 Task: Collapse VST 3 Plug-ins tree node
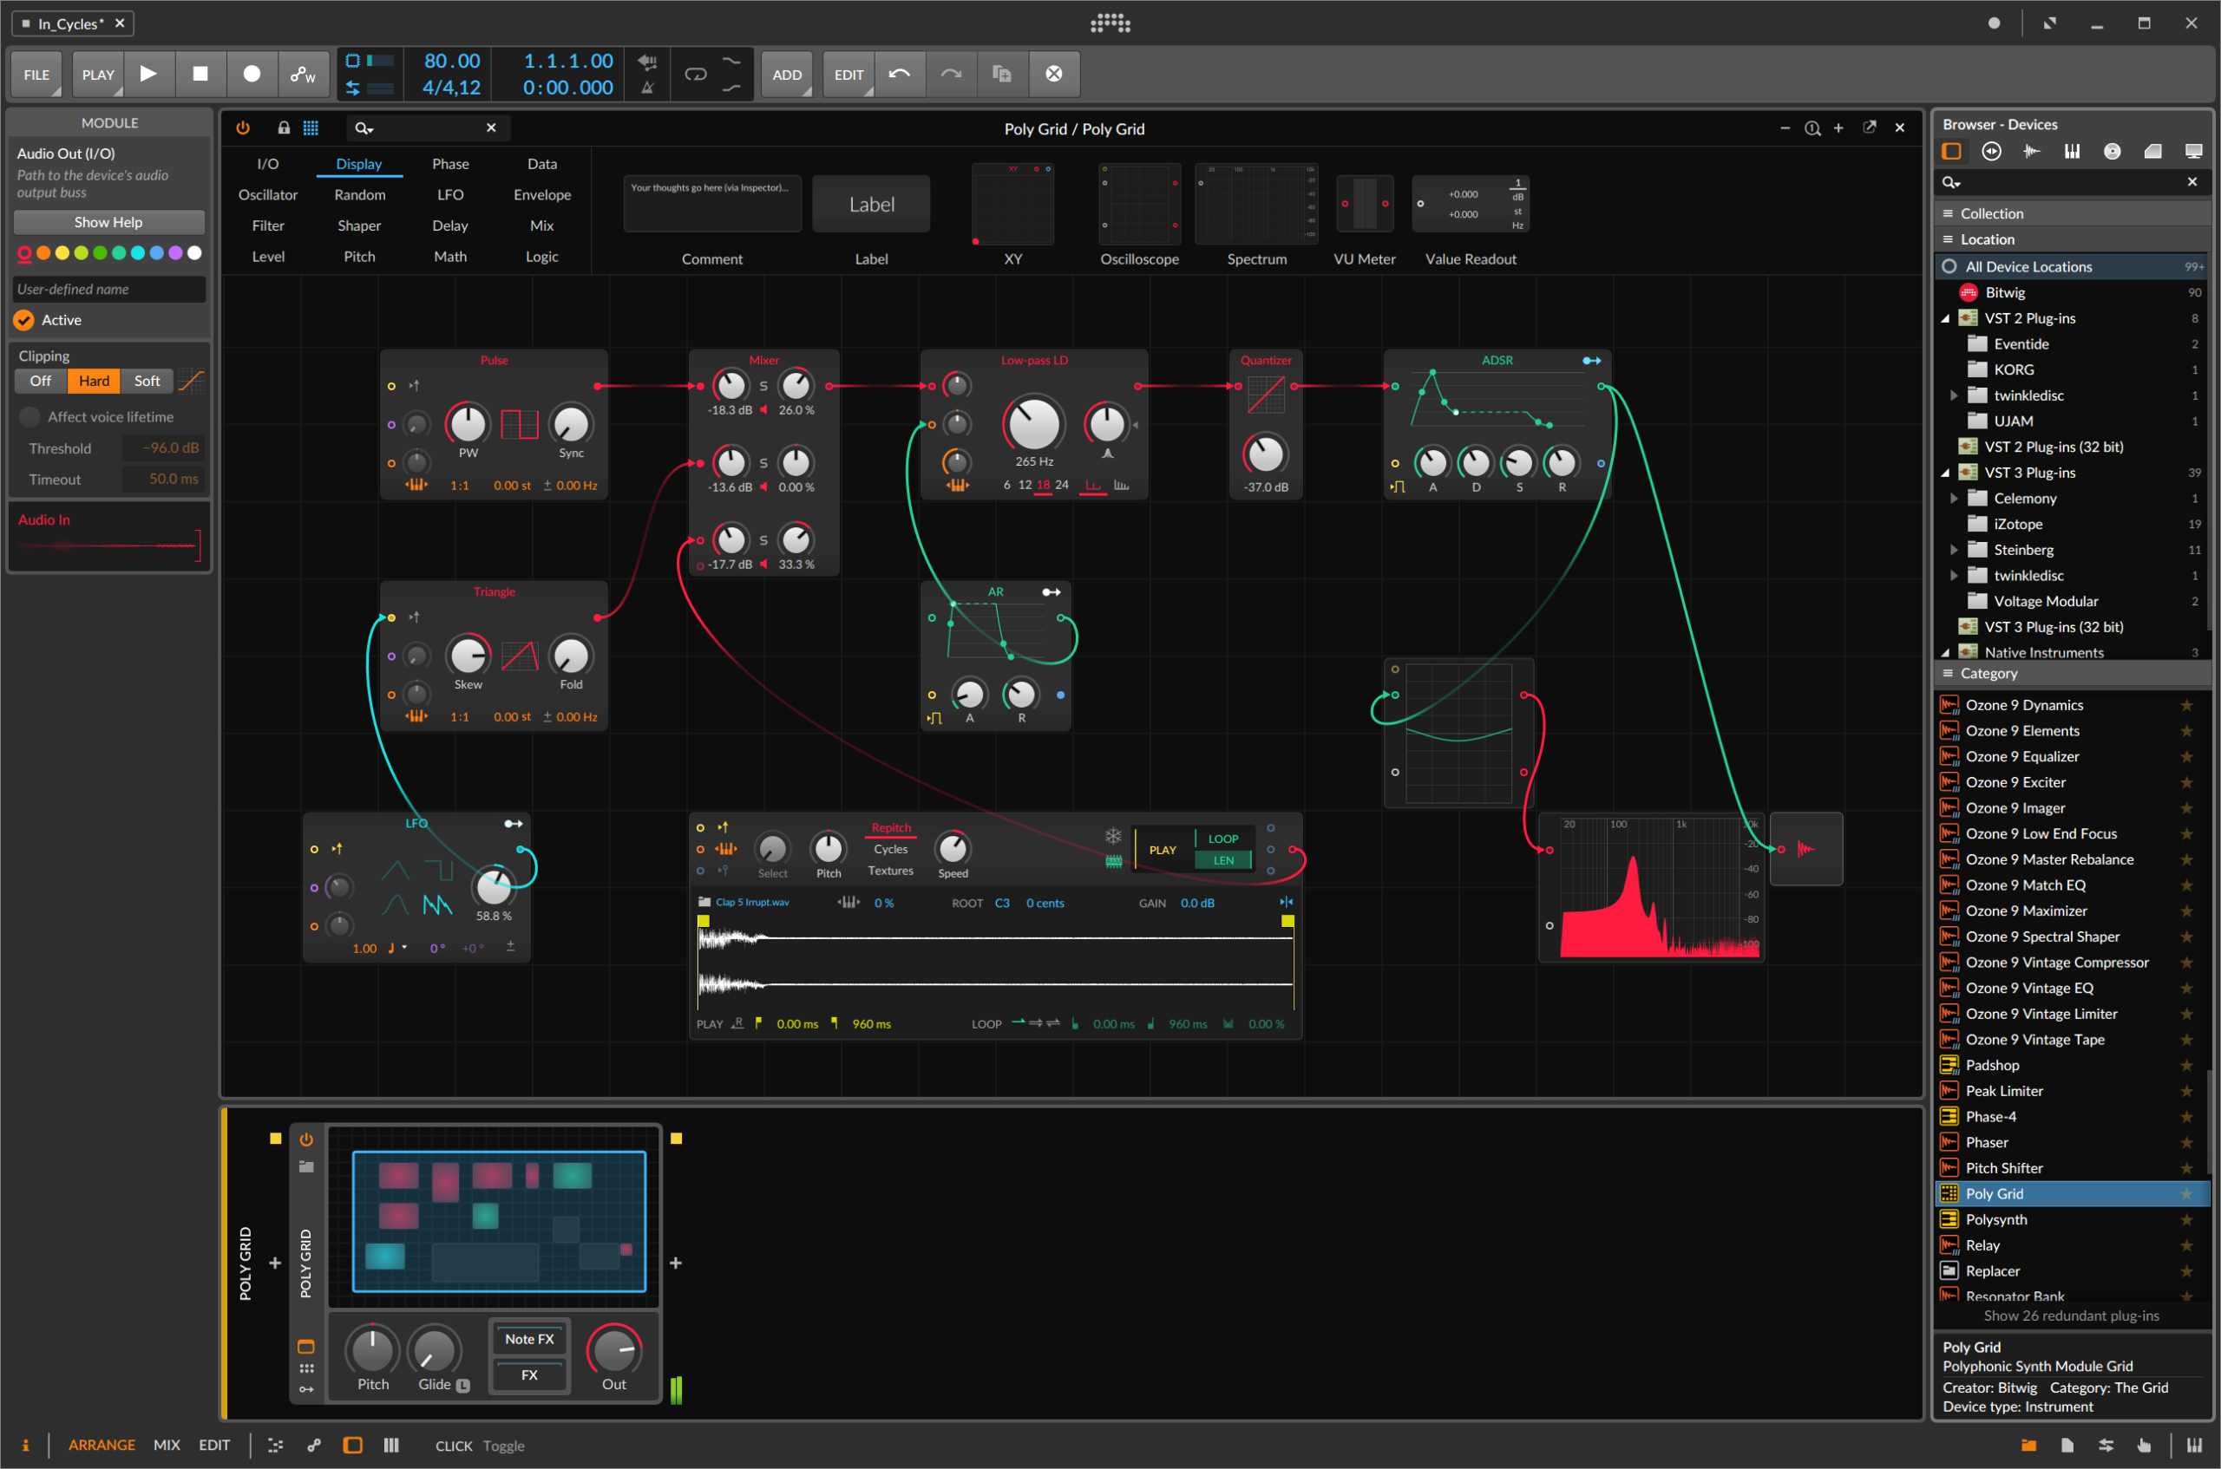tap(1945, 473)
